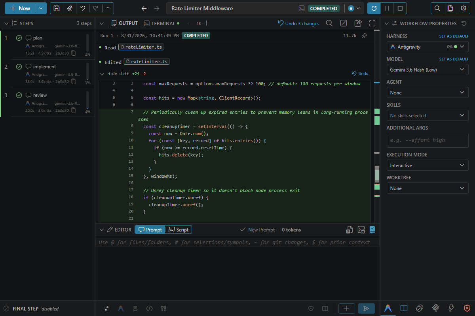The image size is (475, 316).
Task: Focus the Additional Args input field
Action: click(x=427, y=140)
